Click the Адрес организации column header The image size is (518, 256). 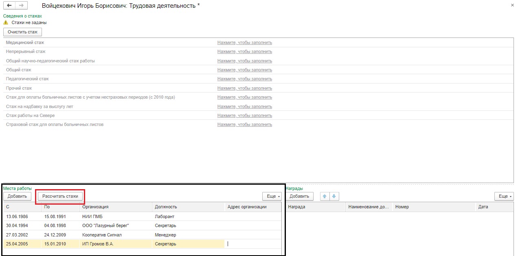pyautogui.click(x=253, y=207)
